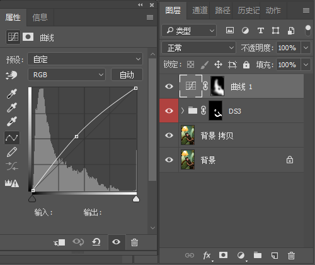
Task: Open the RGB channel dropdown
Action: coord(67,75)
